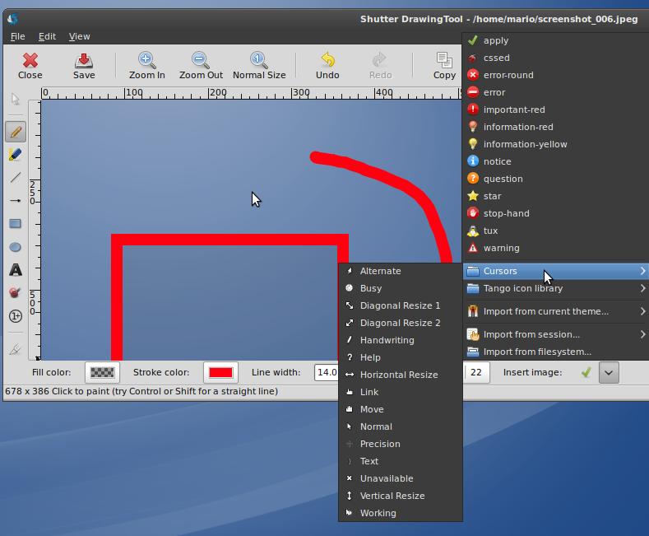This screenshot has width=649, height=536.
Task: Choose the Handwriting cursor entry
Action: click(387, 340)
